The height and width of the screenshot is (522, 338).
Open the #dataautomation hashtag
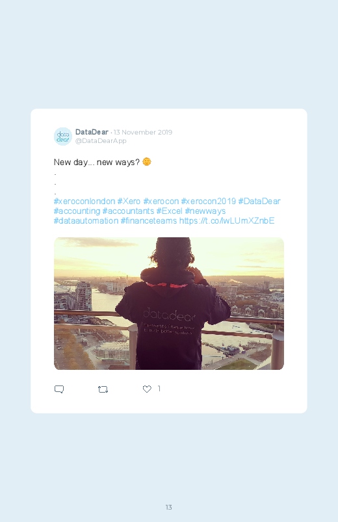(86, 221)
